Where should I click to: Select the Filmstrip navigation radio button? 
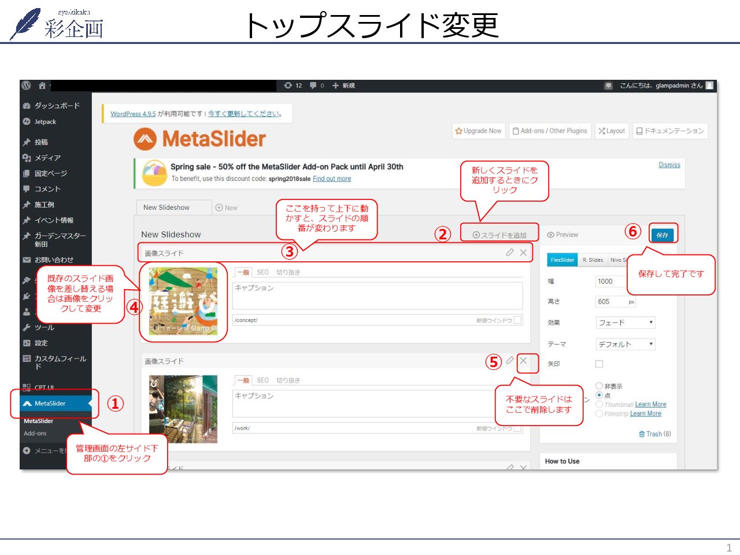coord(599,414)
